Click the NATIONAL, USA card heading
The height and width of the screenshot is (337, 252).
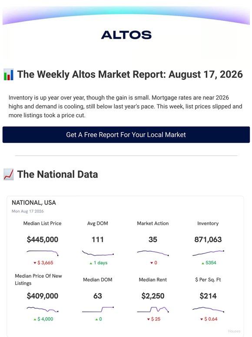pos(33,202)
